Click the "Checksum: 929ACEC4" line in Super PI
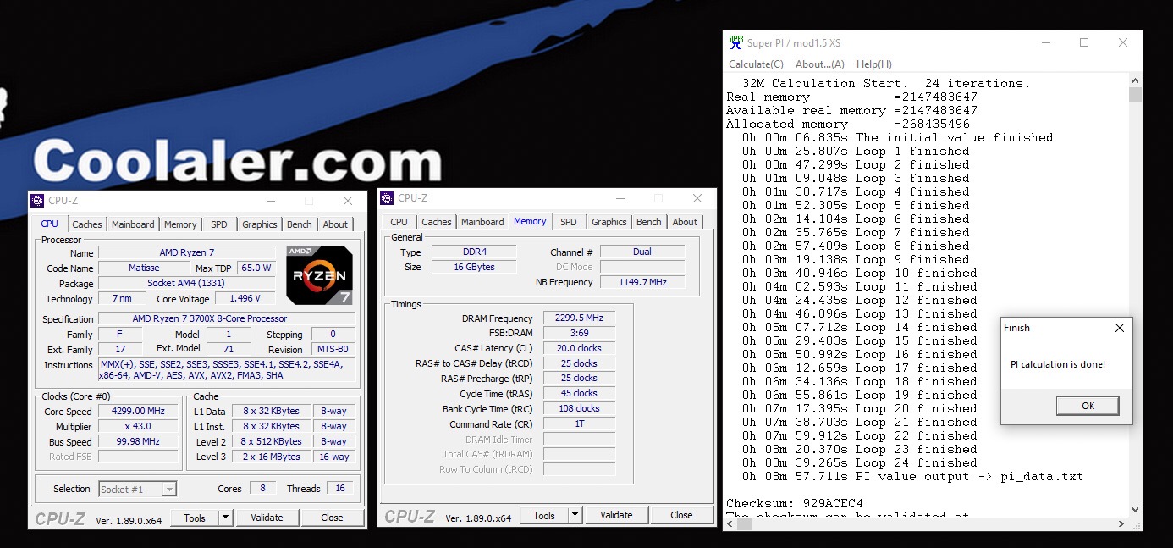The image size is (1173, 548). (795, 503)
